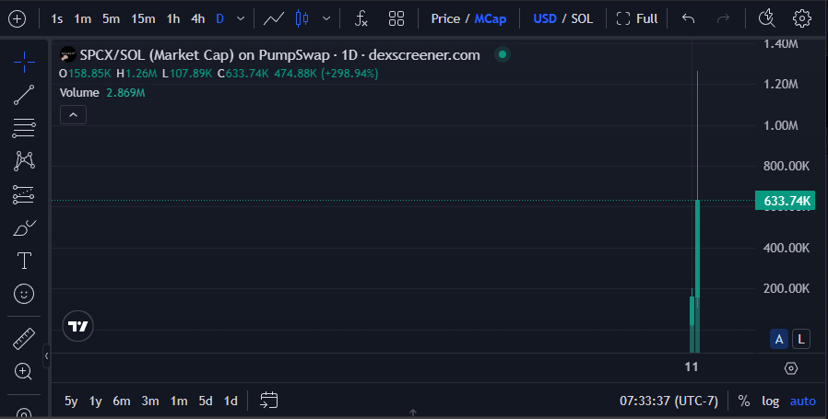Click the Volume 2.869M indicator label
This screenshot has height=419, width=828.
coord(102,93)
